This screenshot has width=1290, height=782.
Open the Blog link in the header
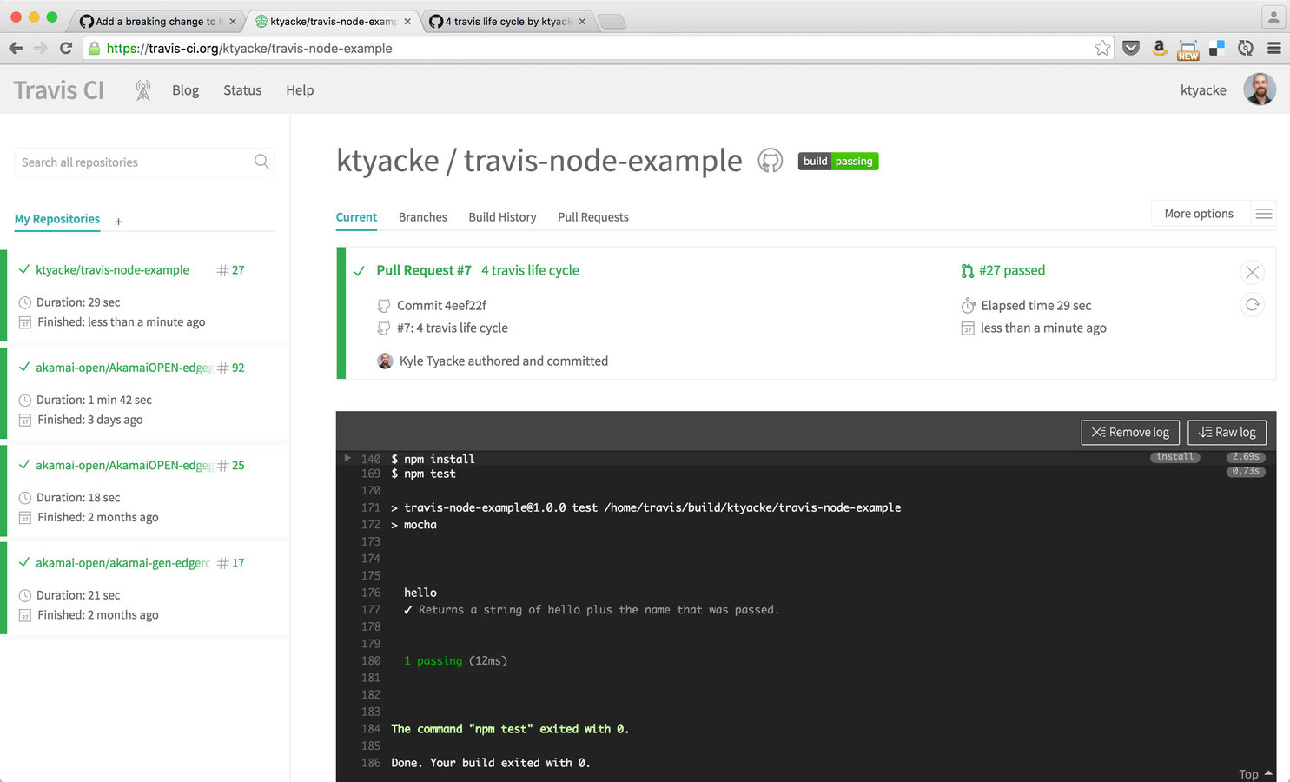(185, 90)
